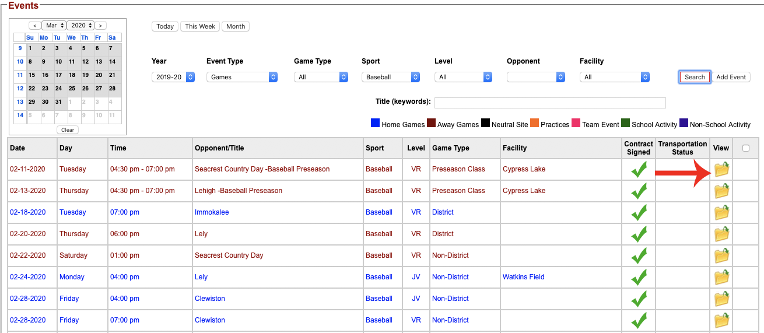Image resolution: width=764 pixels, height=333 pixels.
Task: Open the Event Type dropdown showing Games
Action: point(242,77)
